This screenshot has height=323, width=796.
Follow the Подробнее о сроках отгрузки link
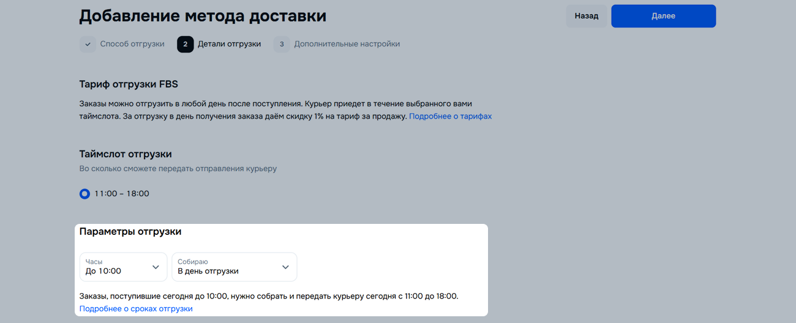click(x=136, y=309)
